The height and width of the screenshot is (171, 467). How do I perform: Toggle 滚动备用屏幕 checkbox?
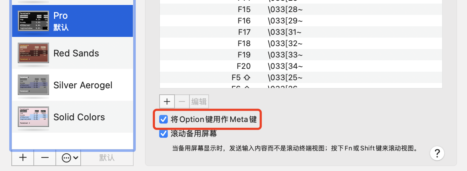click(163, 134)
